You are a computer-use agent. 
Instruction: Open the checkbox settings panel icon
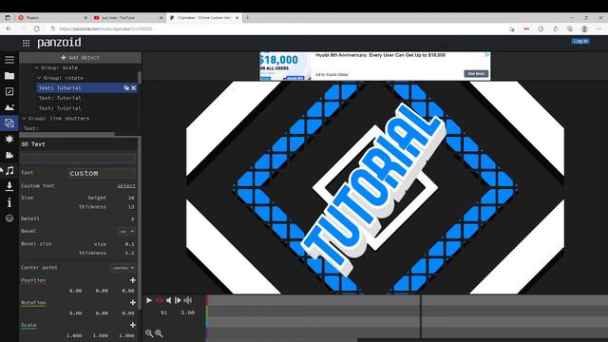(x=9, y=91)
